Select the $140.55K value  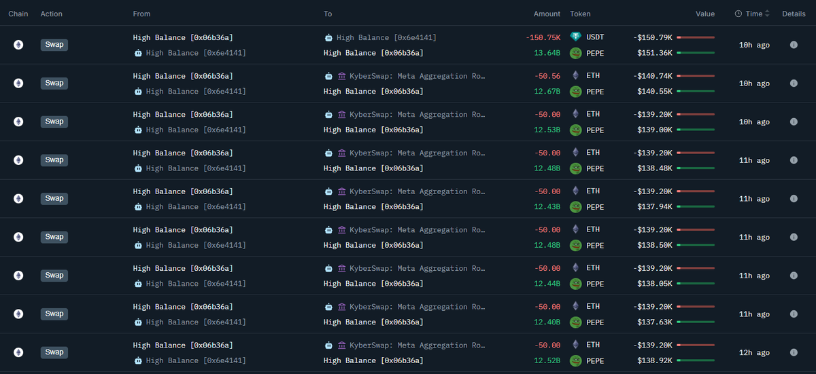pyautogui.click(x=655, y=91)
